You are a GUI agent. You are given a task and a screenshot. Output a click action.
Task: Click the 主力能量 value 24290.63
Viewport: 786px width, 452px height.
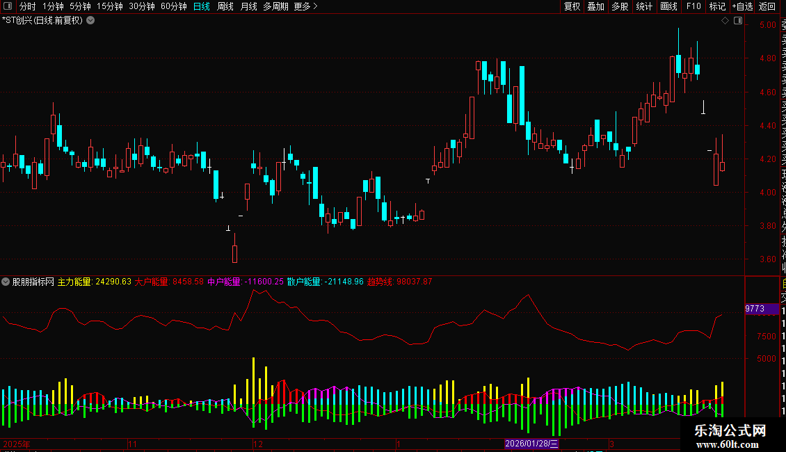(113, 282)
